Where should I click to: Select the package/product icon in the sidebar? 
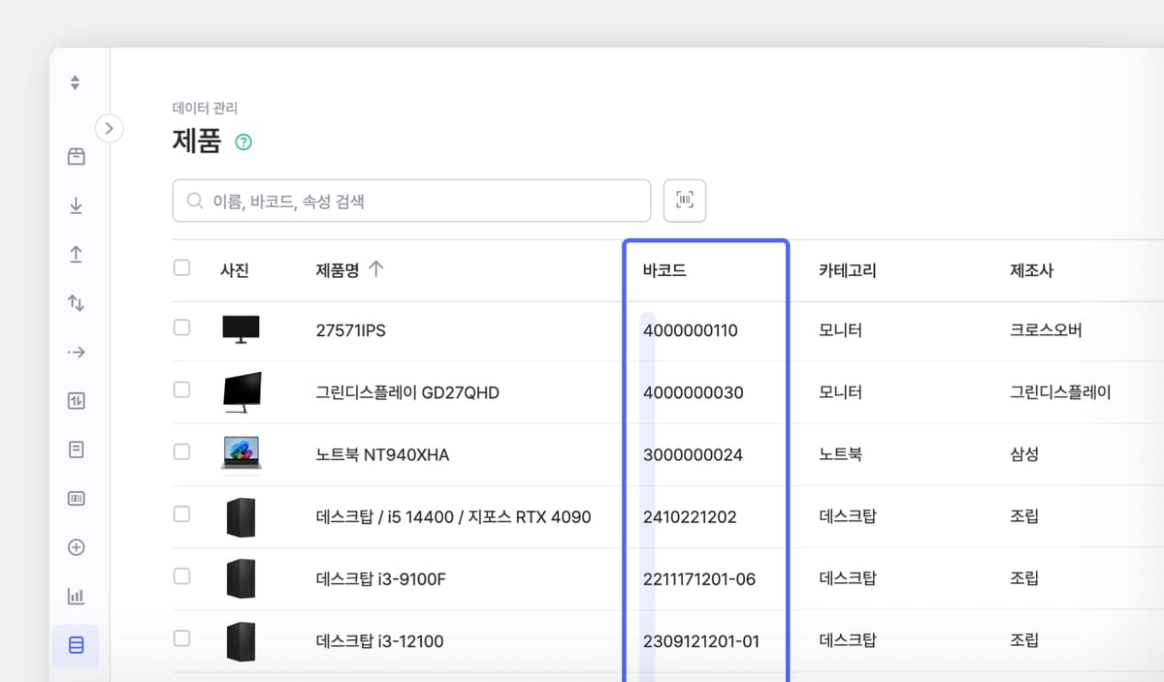(76, 156)
